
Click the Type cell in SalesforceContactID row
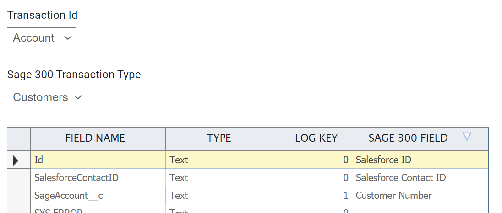coord(221,178)
